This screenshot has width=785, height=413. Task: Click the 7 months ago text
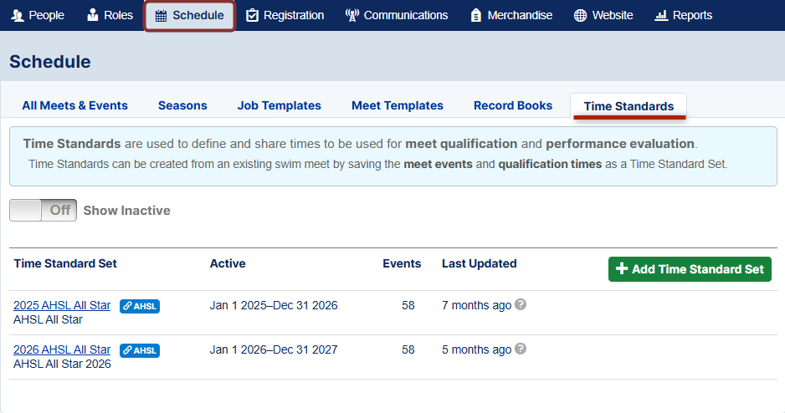pos(477,305)
